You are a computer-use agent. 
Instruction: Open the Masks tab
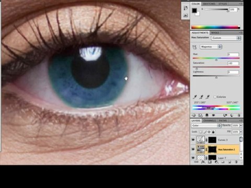click(215, 33)
